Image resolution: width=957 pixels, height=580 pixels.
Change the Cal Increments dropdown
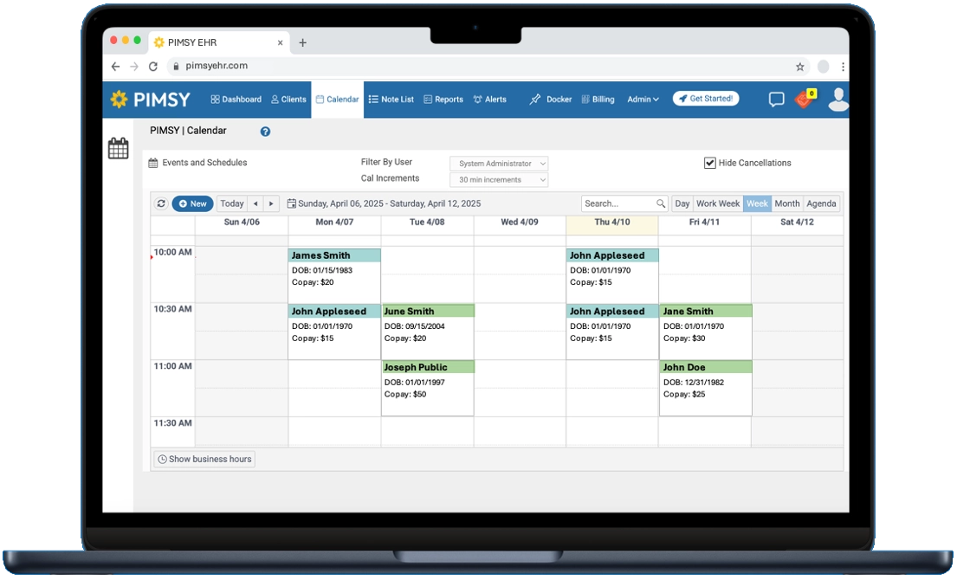[x=498, y=179]
